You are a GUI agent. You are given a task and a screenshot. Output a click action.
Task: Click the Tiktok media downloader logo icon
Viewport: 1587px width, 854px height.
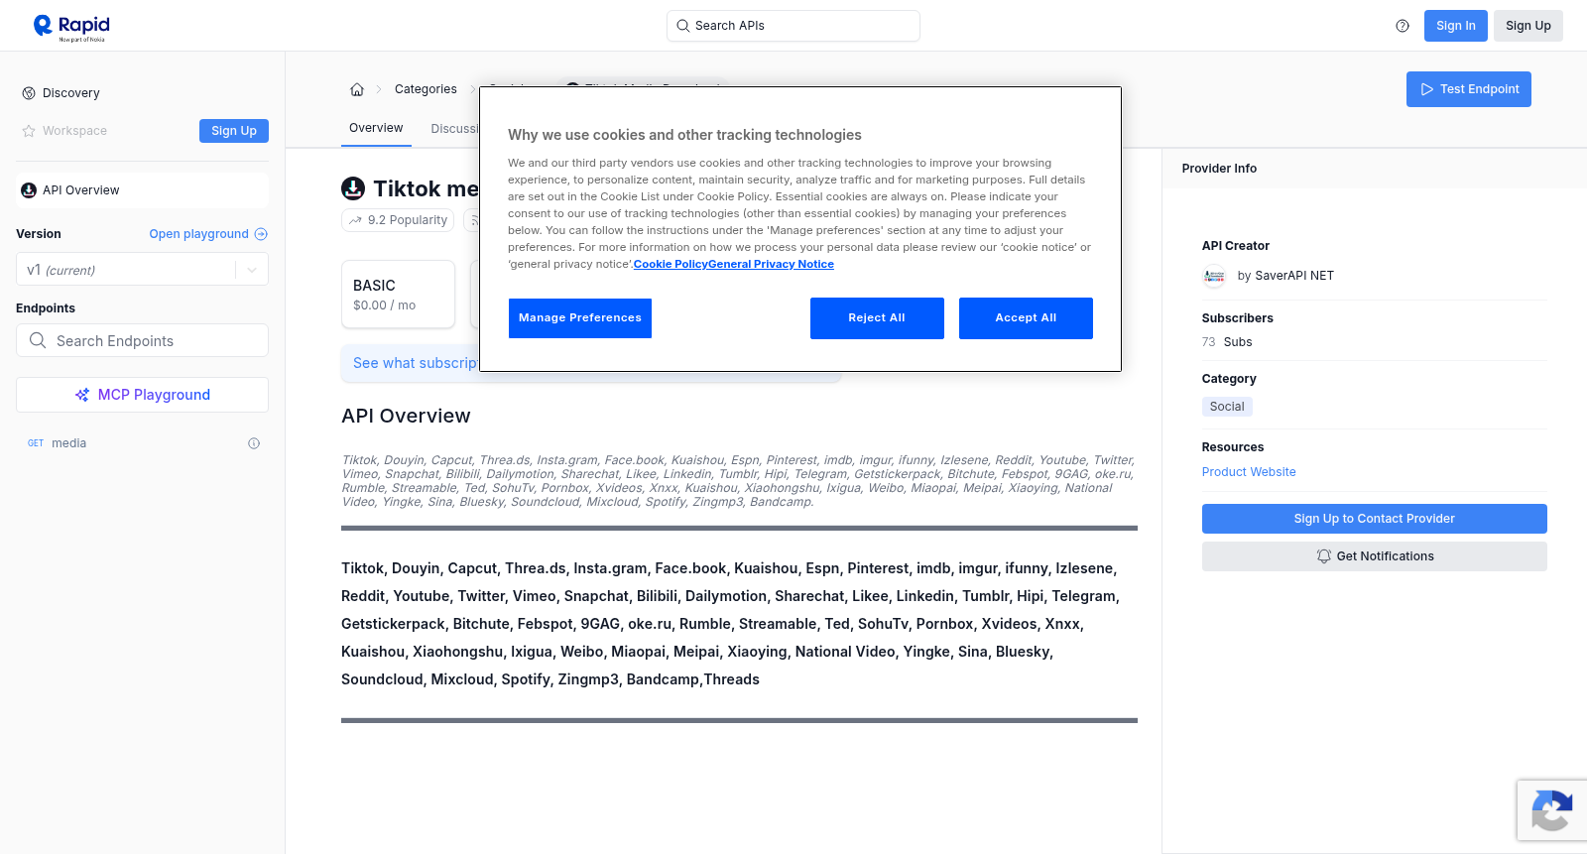point(353,188)
